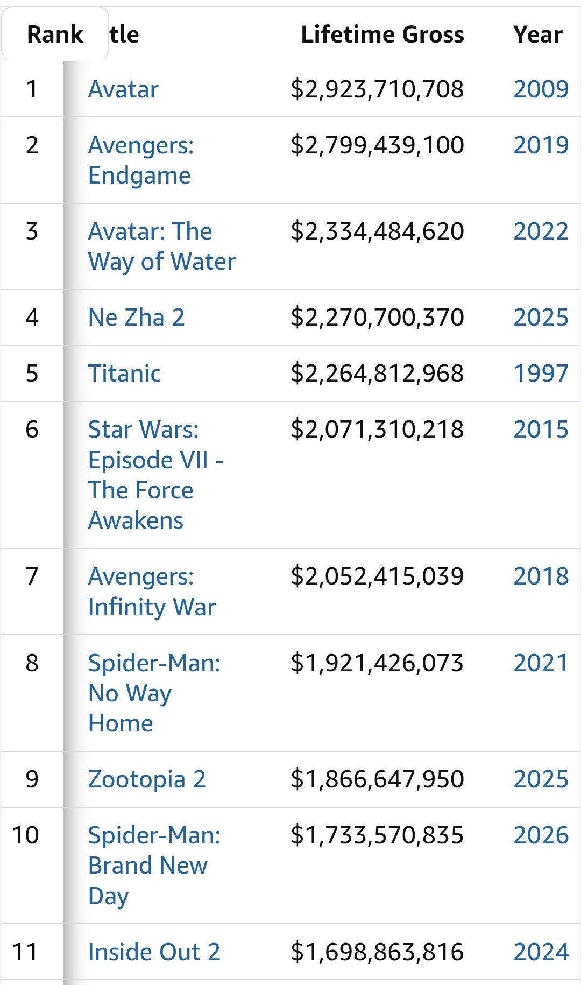This screenshot has width=581, height=985.
Task: Open the Inside Out 2 link
Action: coord(154,952)
